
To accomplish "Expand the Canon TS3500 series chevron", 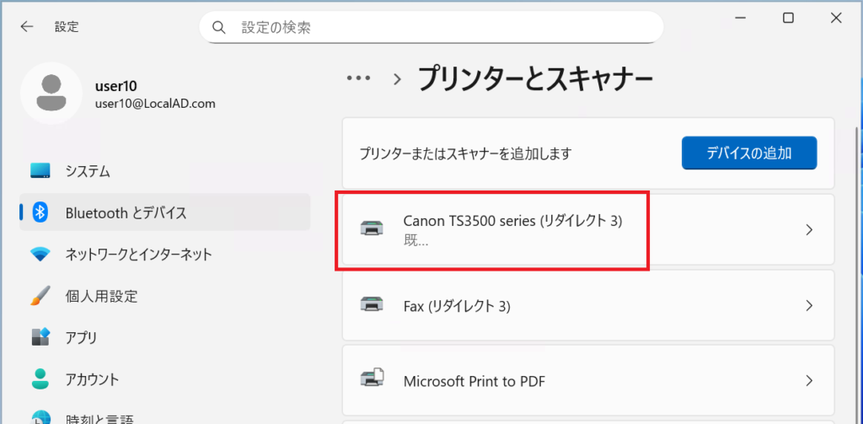I will pos(809,230).
